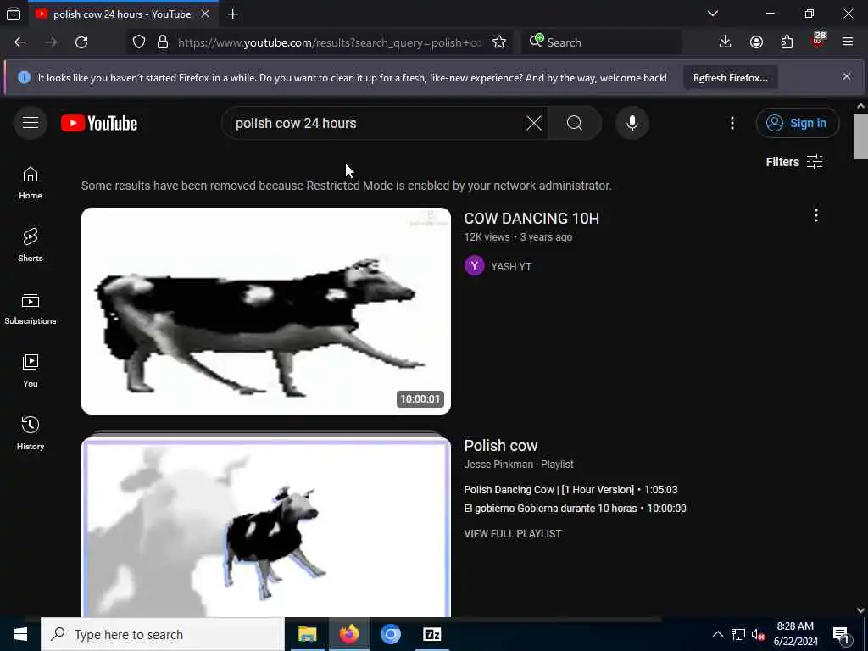The image size is (868, 651).
Task: Click the Firefox Search box
Action: coord(601,42)
